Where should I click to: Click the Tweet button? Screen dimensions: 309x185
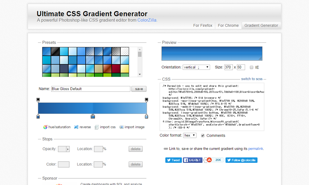tap(173, 160)
